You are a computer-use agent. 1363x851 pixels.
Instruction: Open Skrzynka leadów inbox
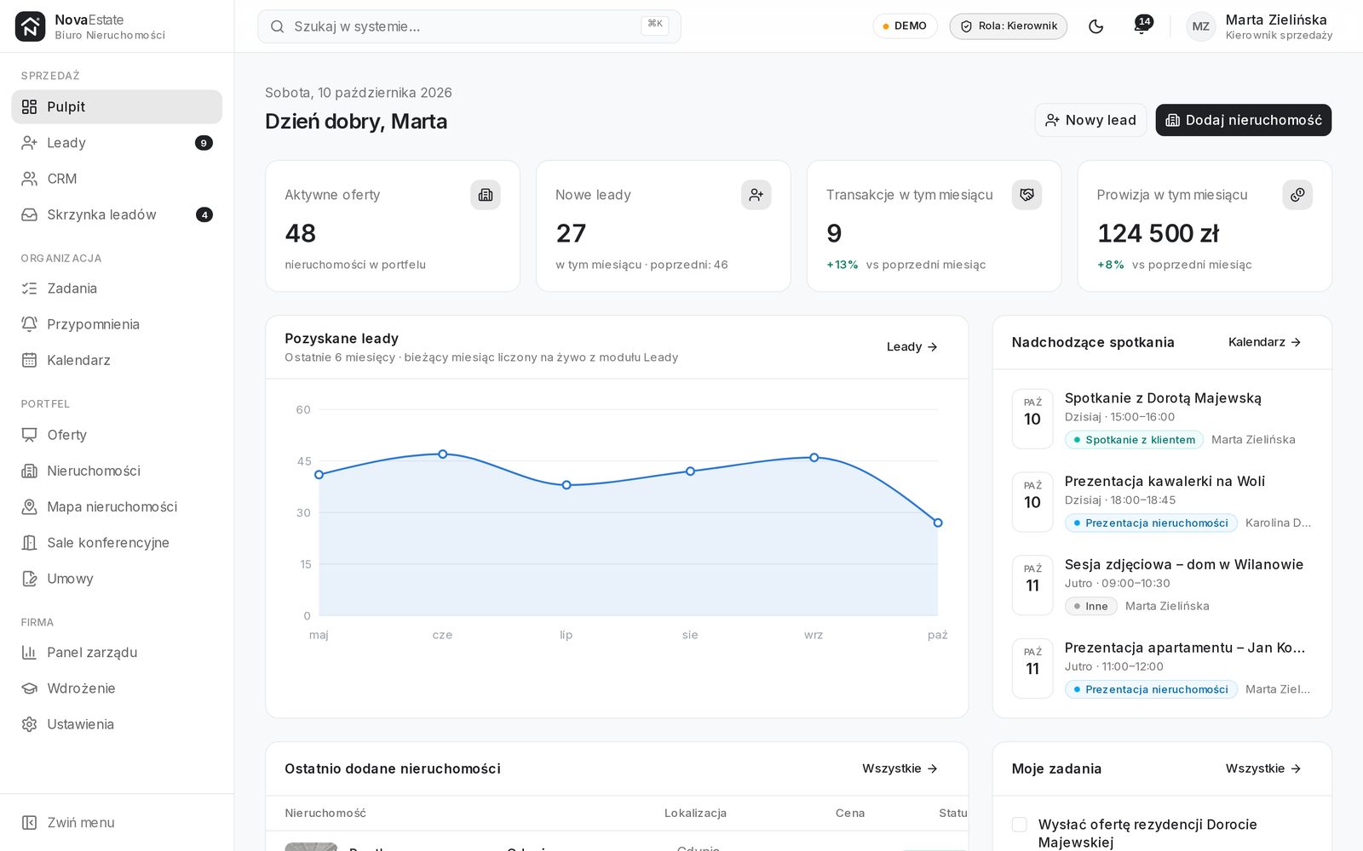click(x=117, y=214)
